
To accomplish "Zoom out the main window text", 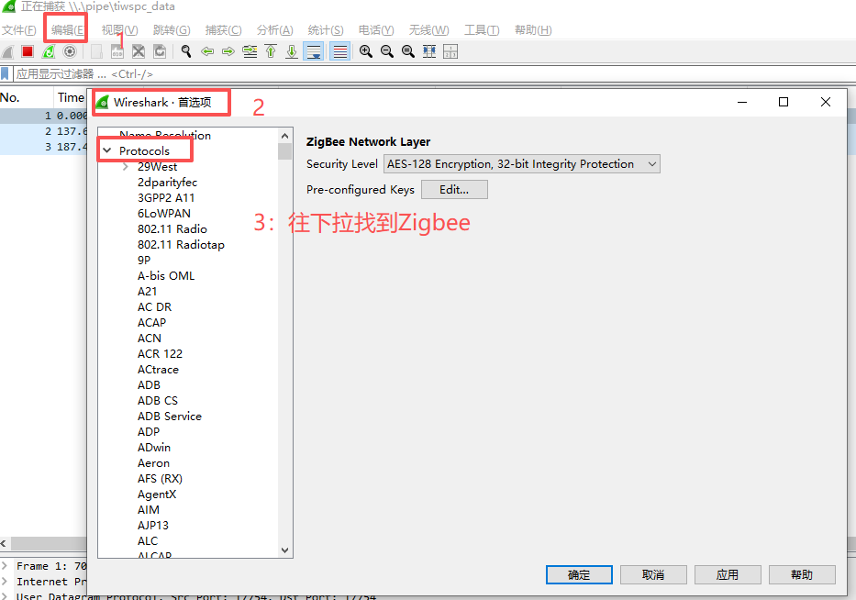I will (387, 52).
